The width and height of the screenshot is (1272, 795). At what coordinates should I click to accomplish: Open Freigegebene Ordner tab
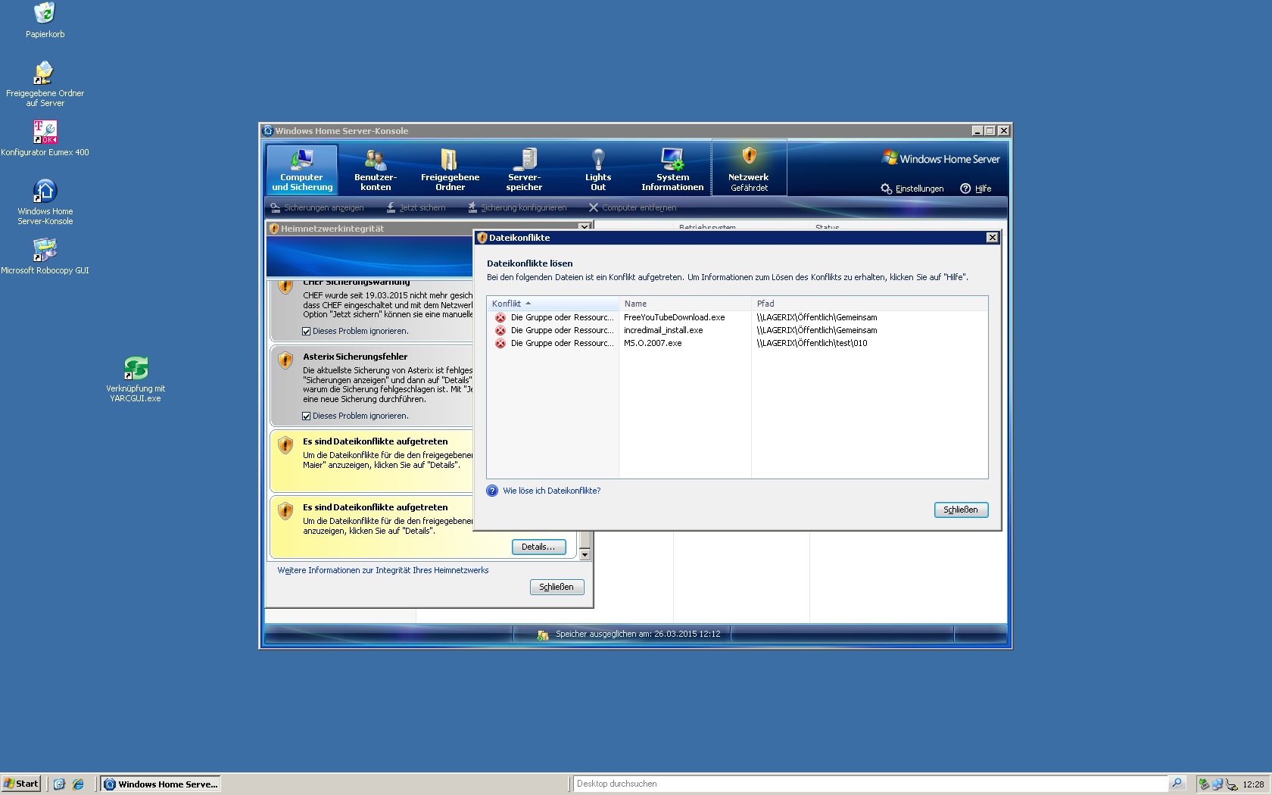450,170
